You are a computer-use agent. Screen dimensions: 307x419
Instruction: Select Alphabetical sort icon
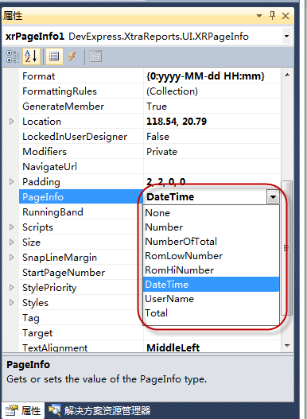pos(31,56)
